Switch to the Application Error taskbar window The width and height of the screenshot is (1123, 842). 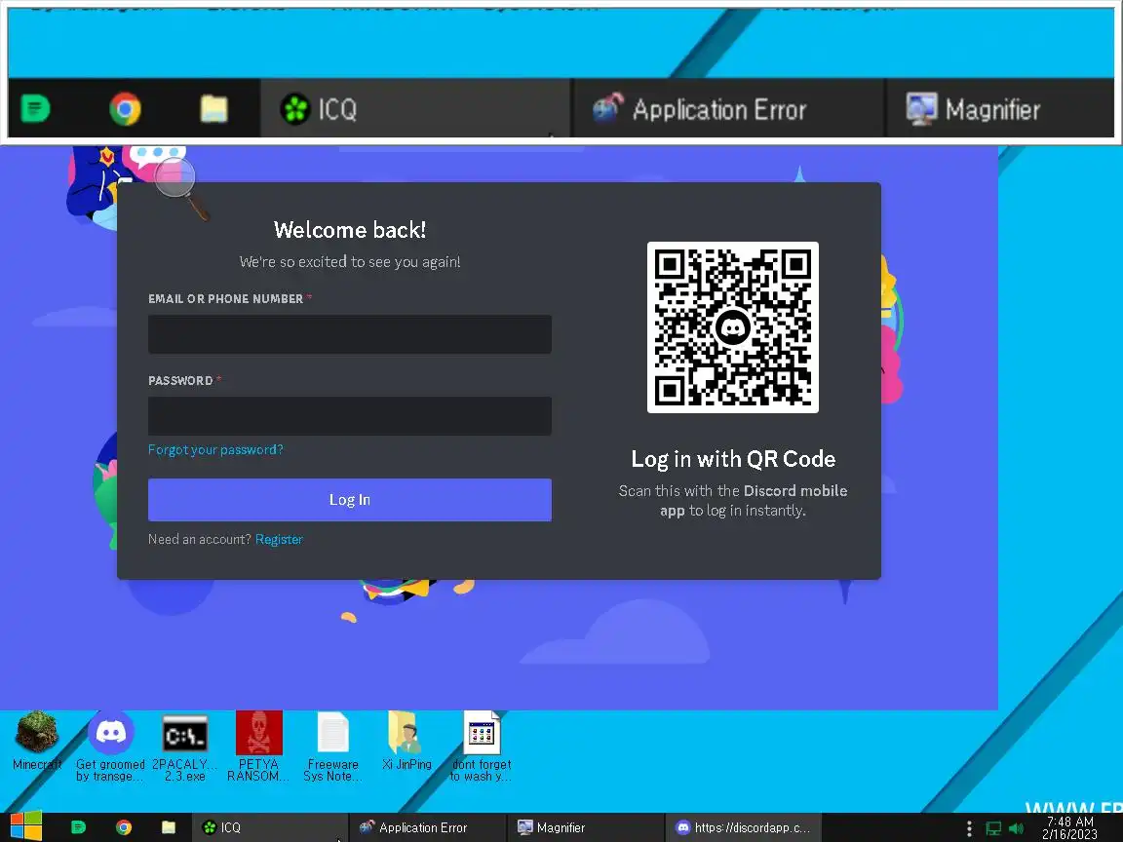point(428,827)
